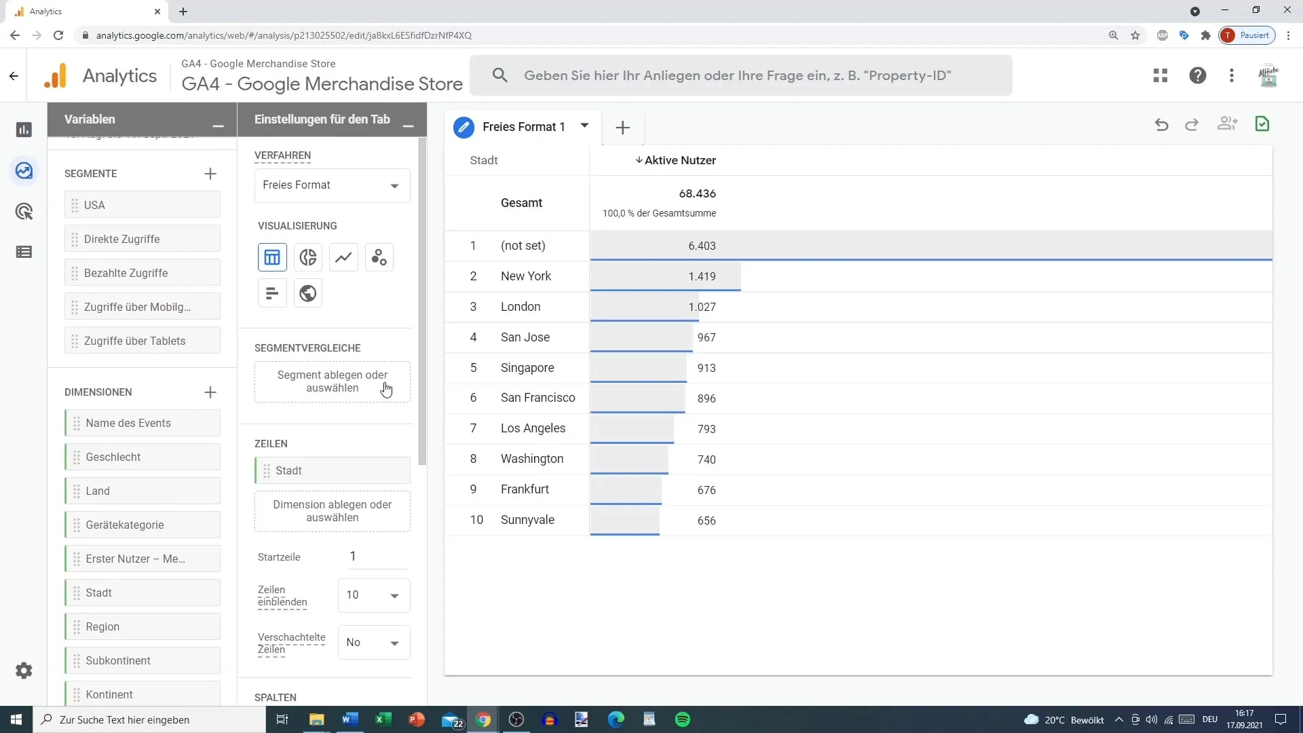Minimize the Variablen panel
Viewport: 1303px width, 733px height.
(218, 126)
